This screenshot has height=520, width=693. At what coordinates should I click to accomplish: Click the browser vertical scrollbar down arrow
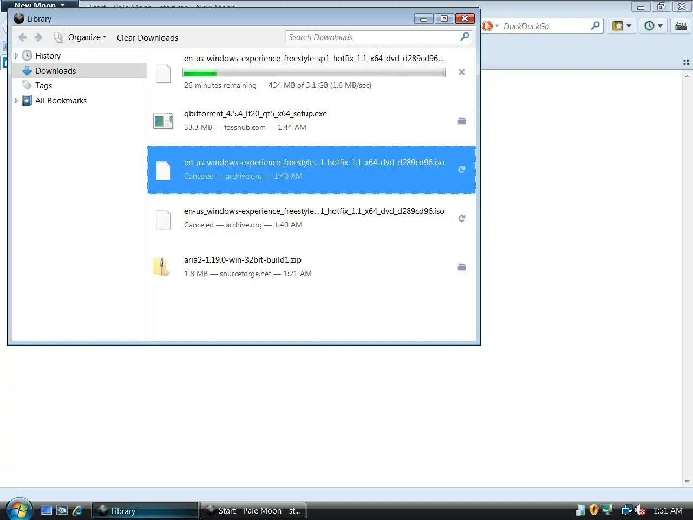687,482
